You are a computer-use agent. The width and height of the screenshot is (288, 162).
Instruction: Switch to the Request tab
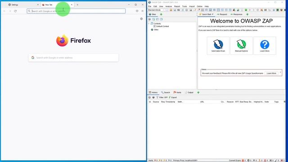point(222,14)
